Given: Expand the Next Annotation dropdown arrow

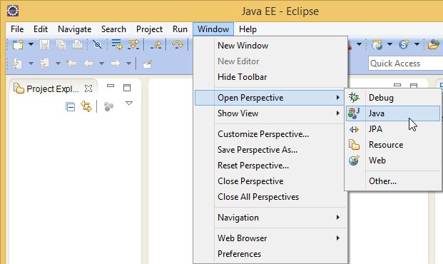Looking at the screenshot, I should (x=31, y=64).
